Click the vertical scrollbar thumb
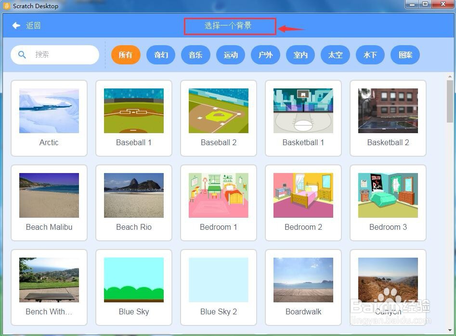 [x=450, y=101]
